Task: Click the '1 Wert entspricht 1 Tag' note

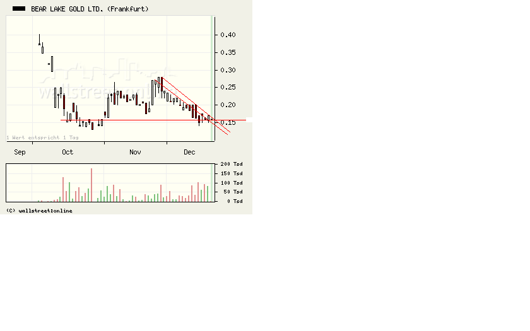Action: coord(43,137)
